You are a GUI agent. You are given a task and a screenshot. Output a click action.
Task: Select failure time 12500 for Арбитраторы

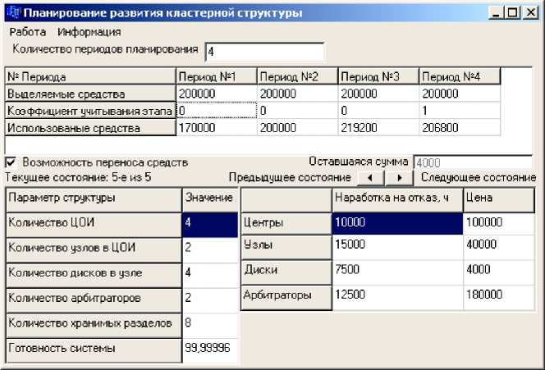tap(397, 297)
